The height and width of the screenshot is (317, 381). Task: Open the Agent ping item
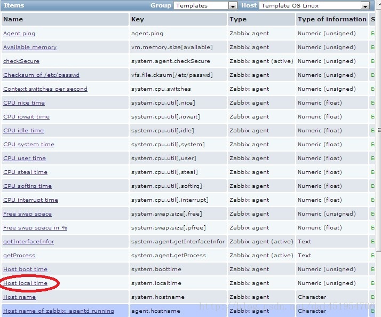point(19,33)
